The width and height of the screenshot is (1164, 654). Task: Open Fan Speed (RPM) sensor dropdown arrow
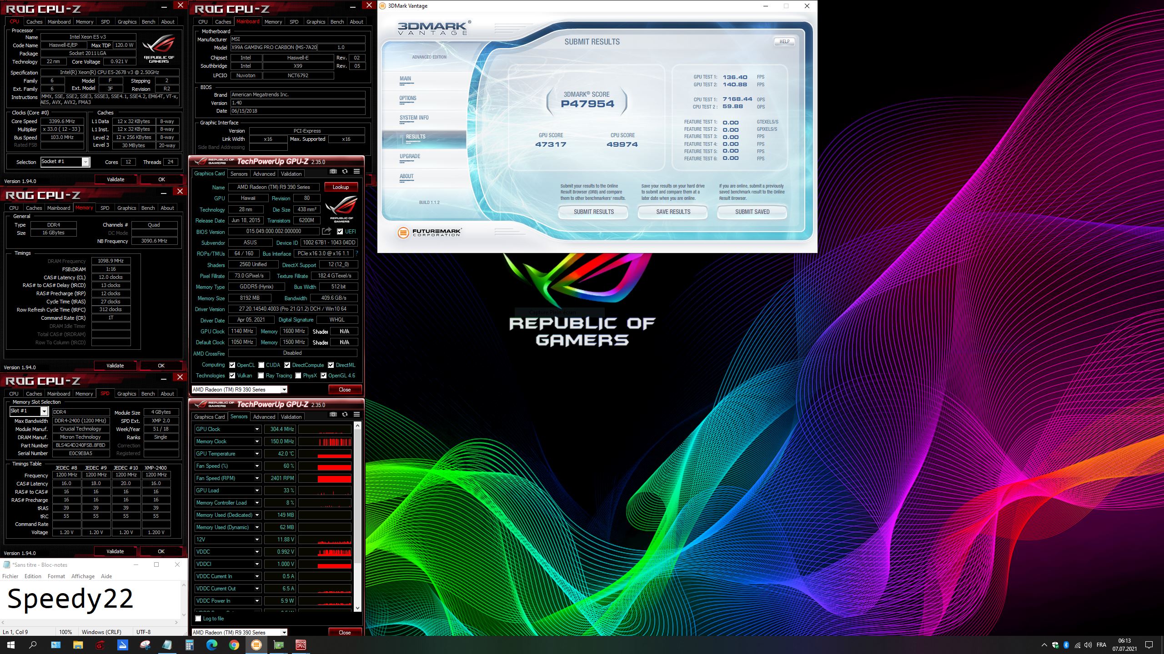coord(257,478)
